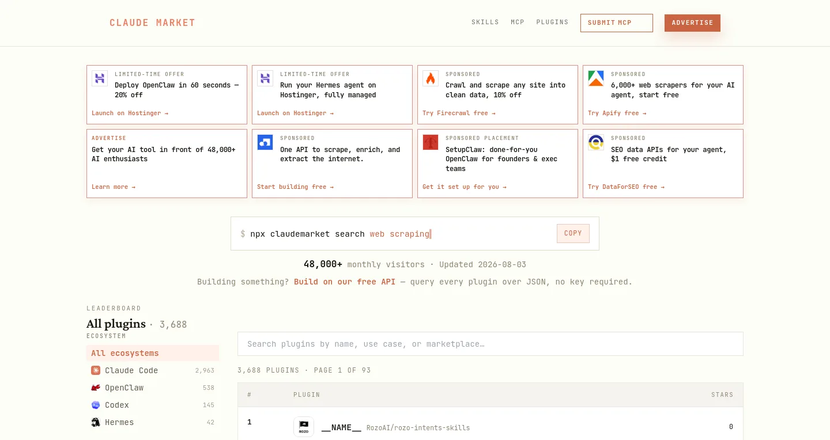Open 'Start building free' link
830x440 pixels.
(x=295, y=187)
